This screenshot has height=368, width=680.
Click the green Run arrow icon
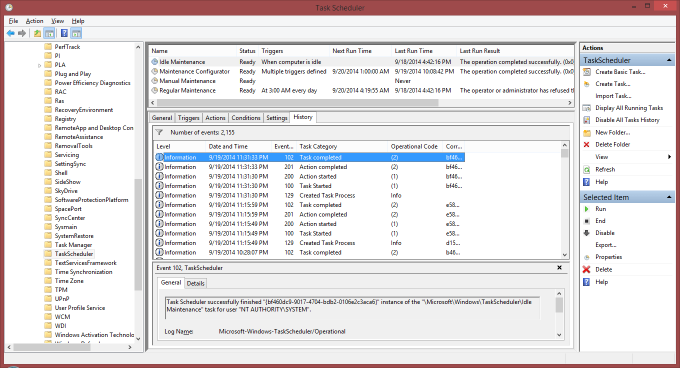(x=586, y=209)
